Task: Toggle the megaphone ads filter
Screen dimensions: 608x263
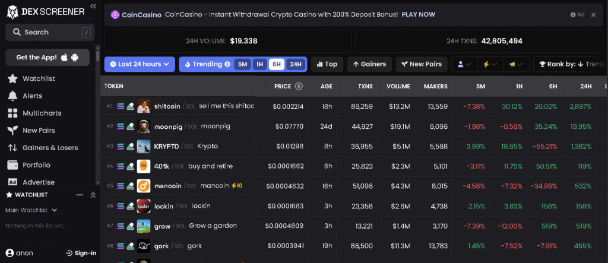Action: point(516,64)
